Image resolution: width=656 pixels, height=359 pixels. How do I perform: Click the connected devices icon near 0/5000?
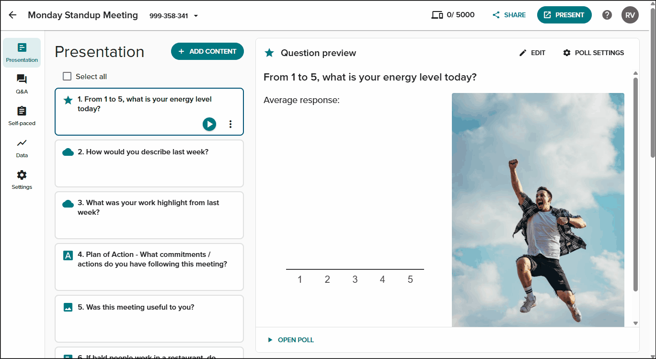[x=437, y=15]
